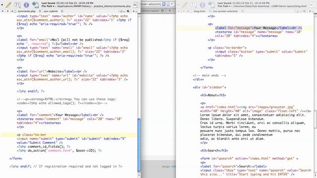Open the blog.html document popup menu
This screenshot has width=317, height=178.
tap(201, 11)
